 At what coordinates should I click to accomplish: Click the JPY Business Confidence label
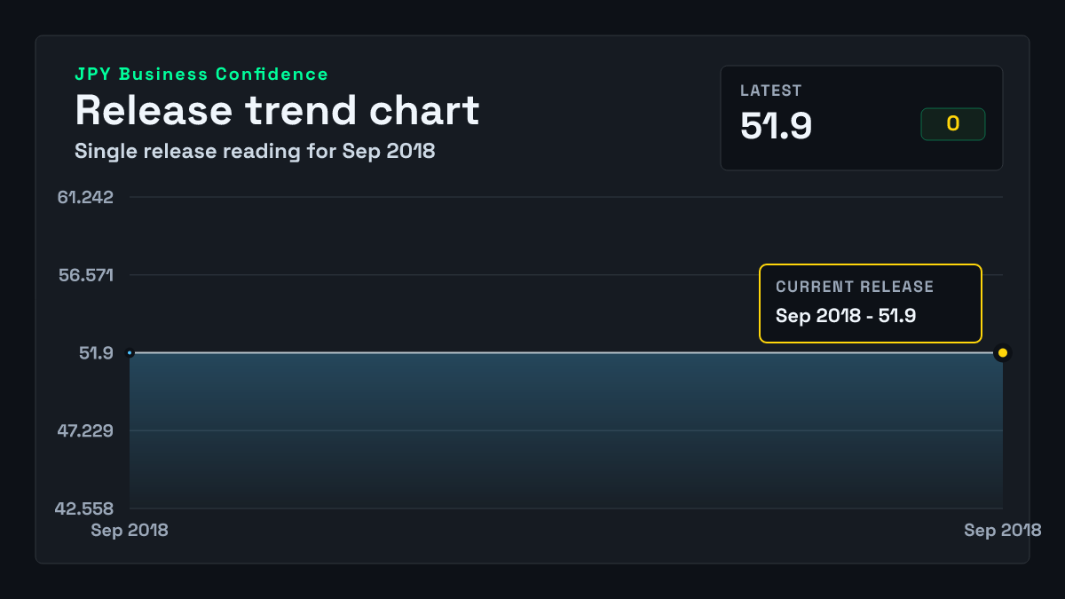201,75
